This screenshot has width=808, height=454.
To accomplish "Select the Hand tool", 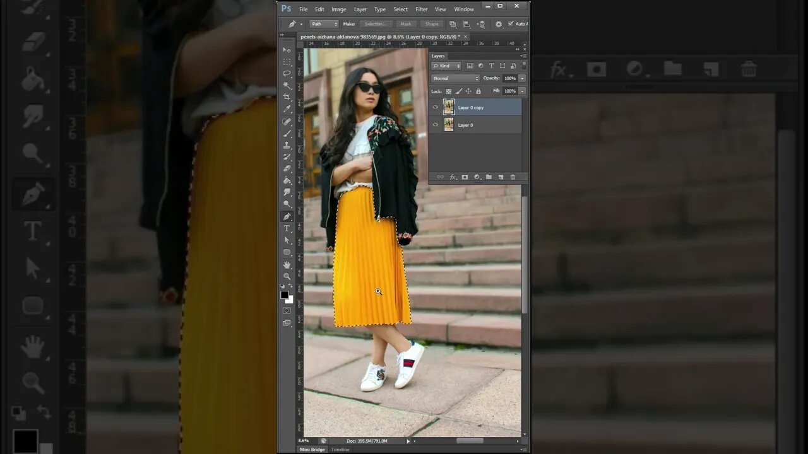I will [287, 265].
